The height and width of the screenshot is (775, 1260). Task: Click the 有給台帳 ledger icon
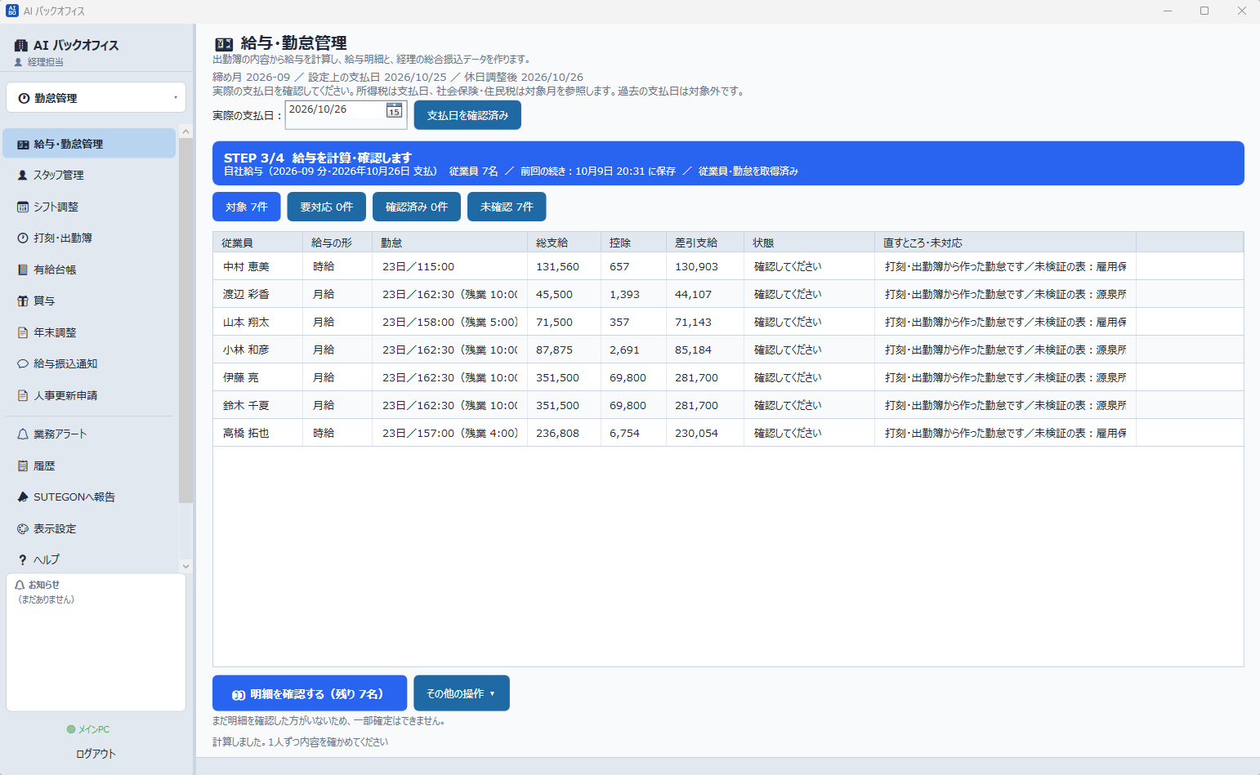click(x=23, y=269)
